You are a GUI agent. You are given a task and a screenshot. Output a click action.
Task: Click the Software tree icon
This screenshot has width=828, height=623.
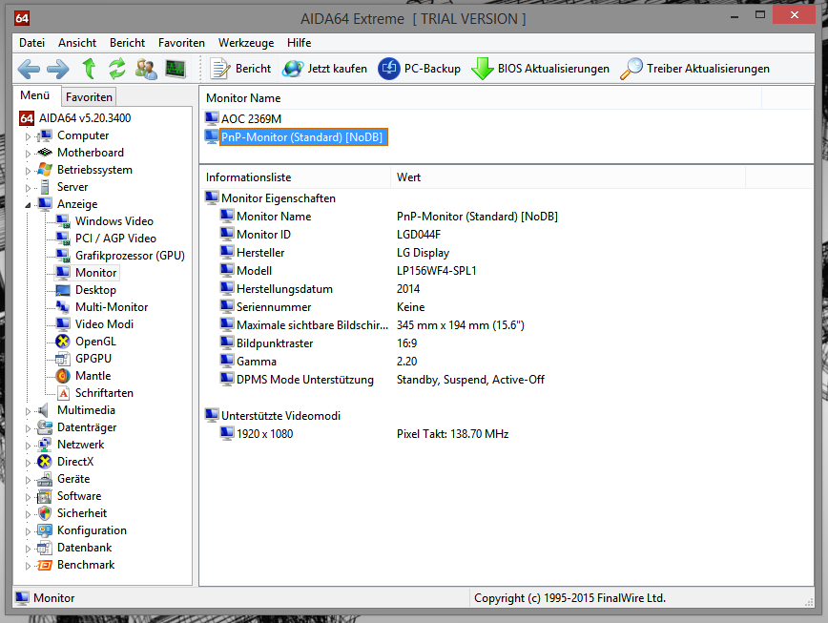coord(45,496)
